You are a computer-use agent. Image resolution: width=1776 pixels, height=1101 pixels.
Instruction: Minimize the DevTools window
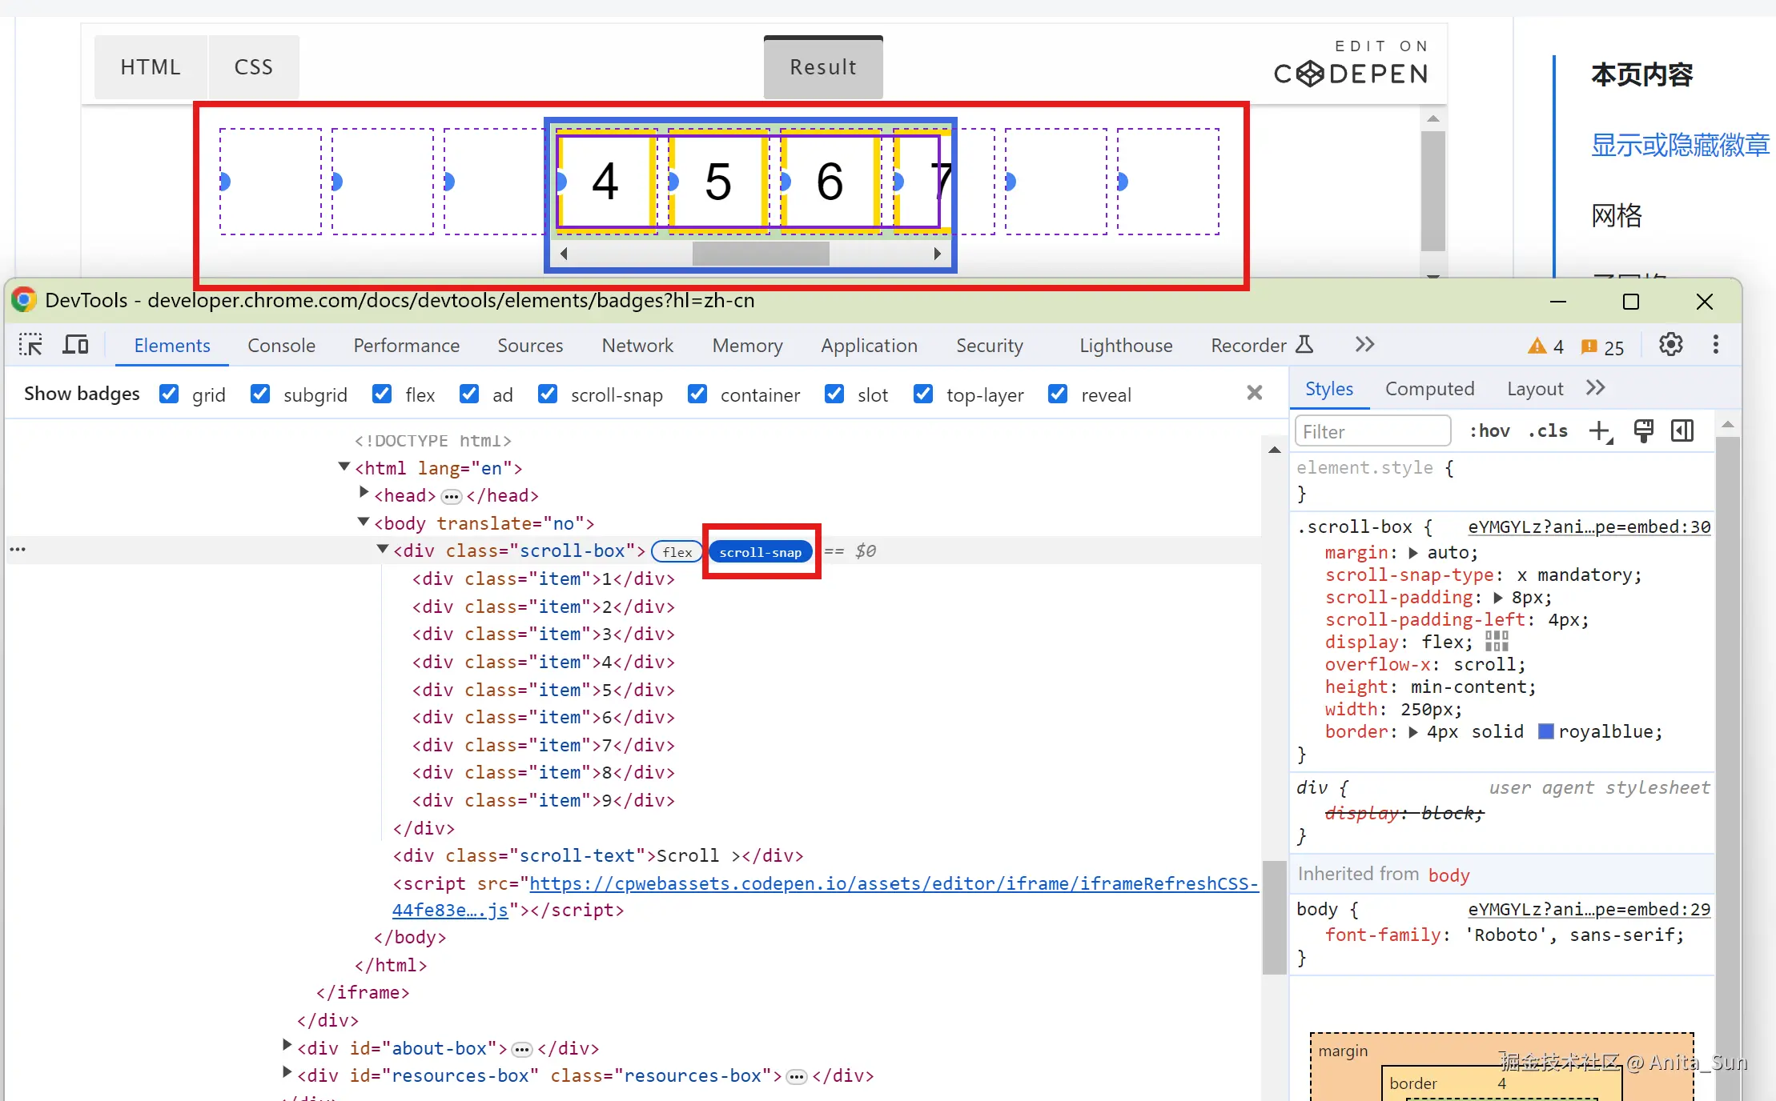tap(1558, 302)
